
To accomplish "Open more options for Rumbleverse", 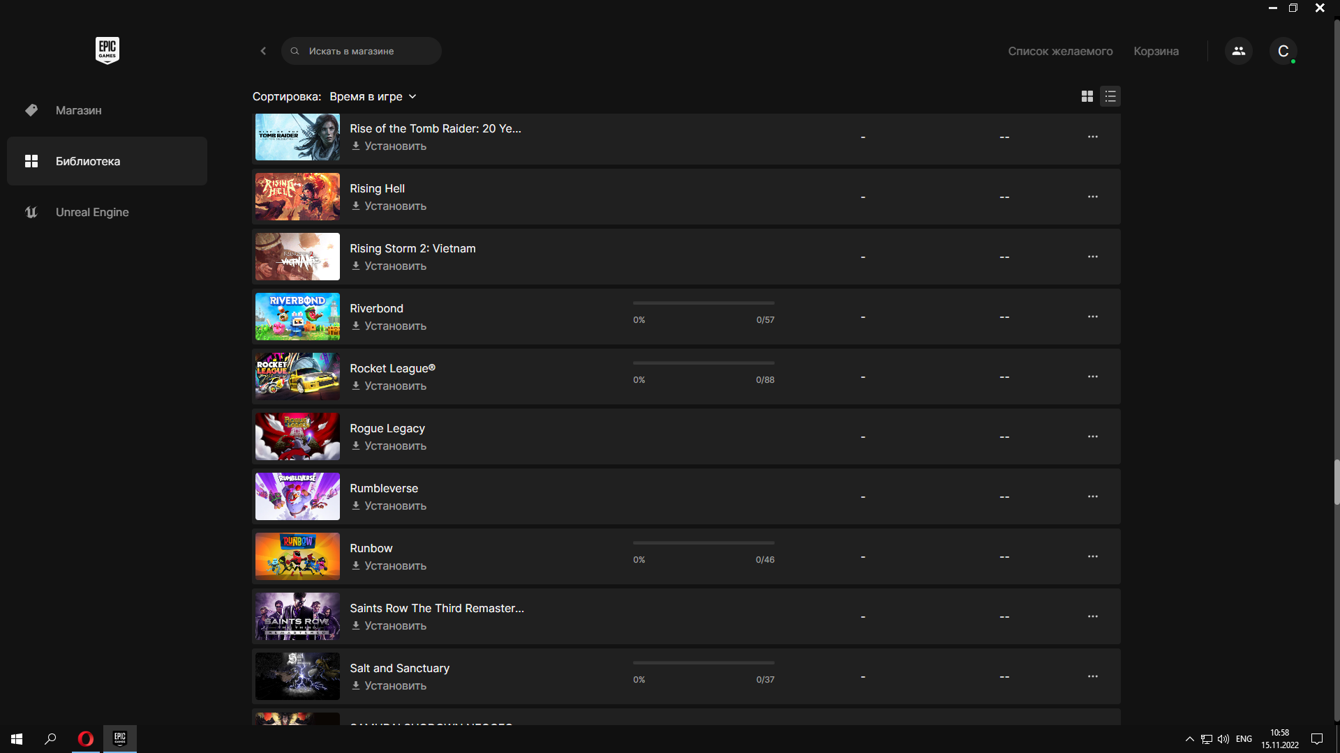I will click(x=1093, y=496).
